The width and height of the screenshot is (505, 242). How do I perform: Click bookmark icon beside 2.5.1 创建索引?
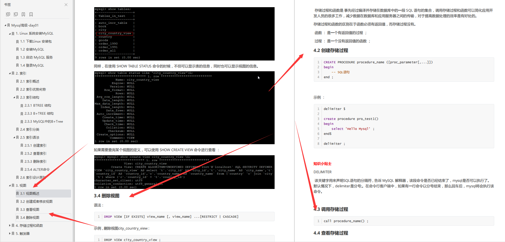22,146
